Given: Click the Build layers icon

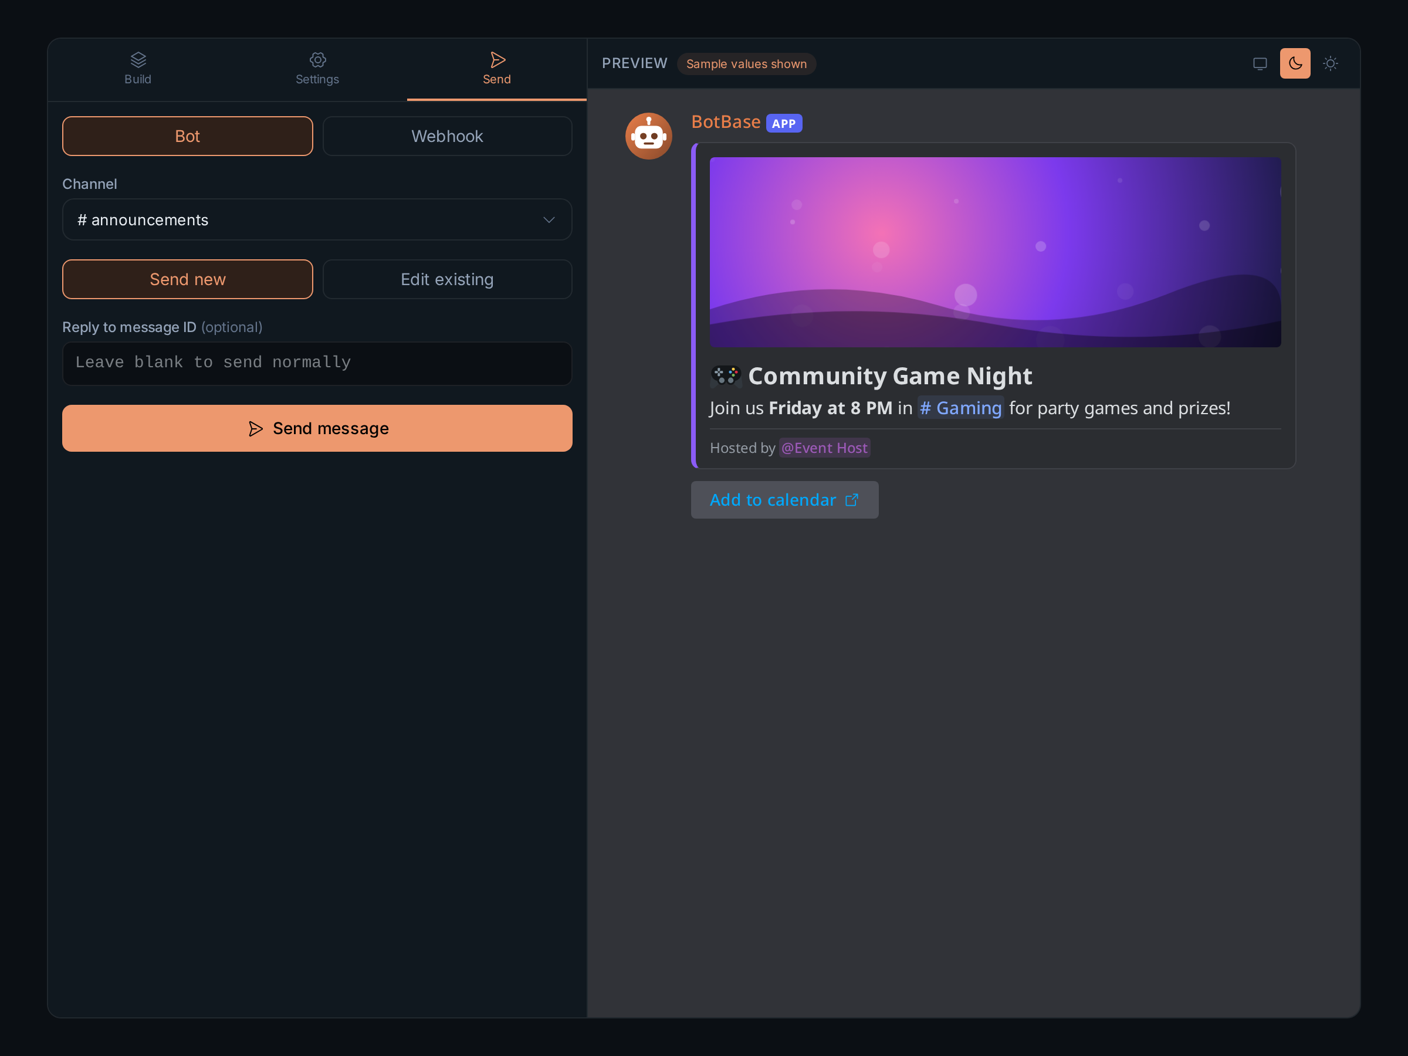Looking at the screenshot, I should click(x=138, y=60).
